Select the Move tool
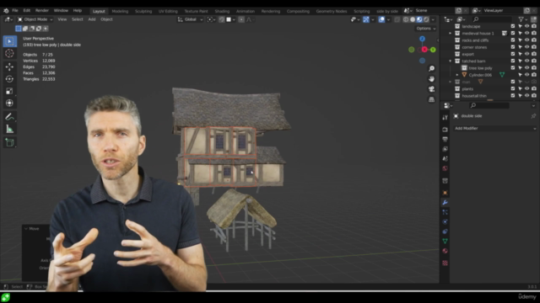Image resolution: width=540 pixels, height=303 pixels. [9, 66]
